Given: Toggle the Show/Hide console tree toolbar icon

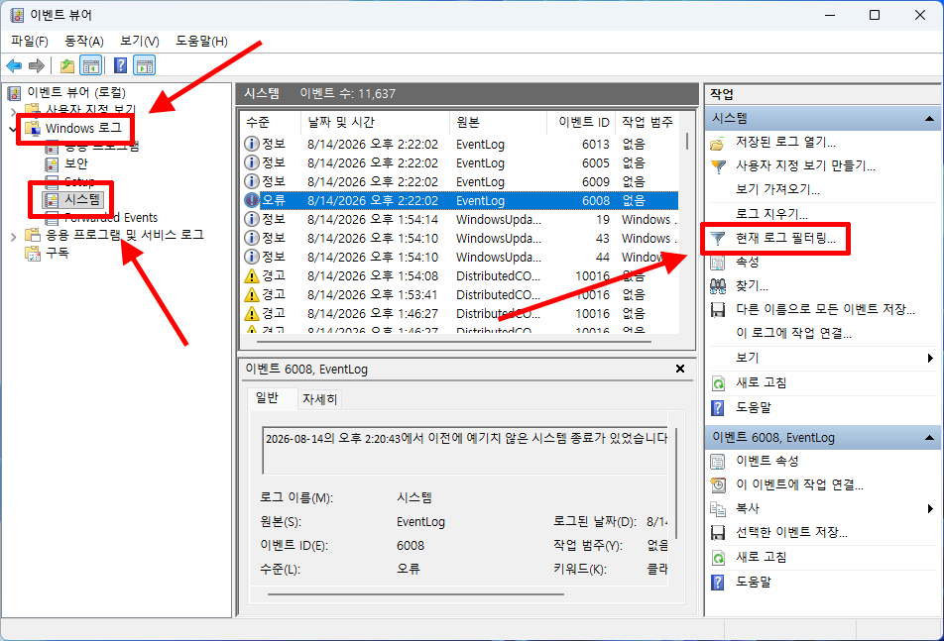Looking at the screenshot, I should tap(91, 65).
